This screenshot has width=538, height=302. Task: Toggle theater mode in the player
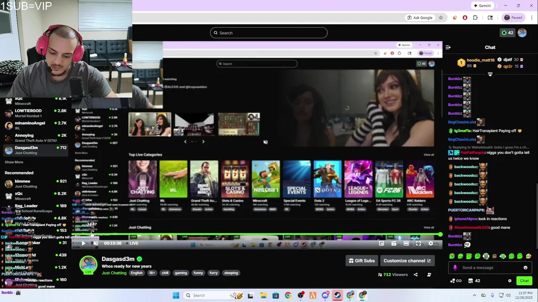click(406, 243)
